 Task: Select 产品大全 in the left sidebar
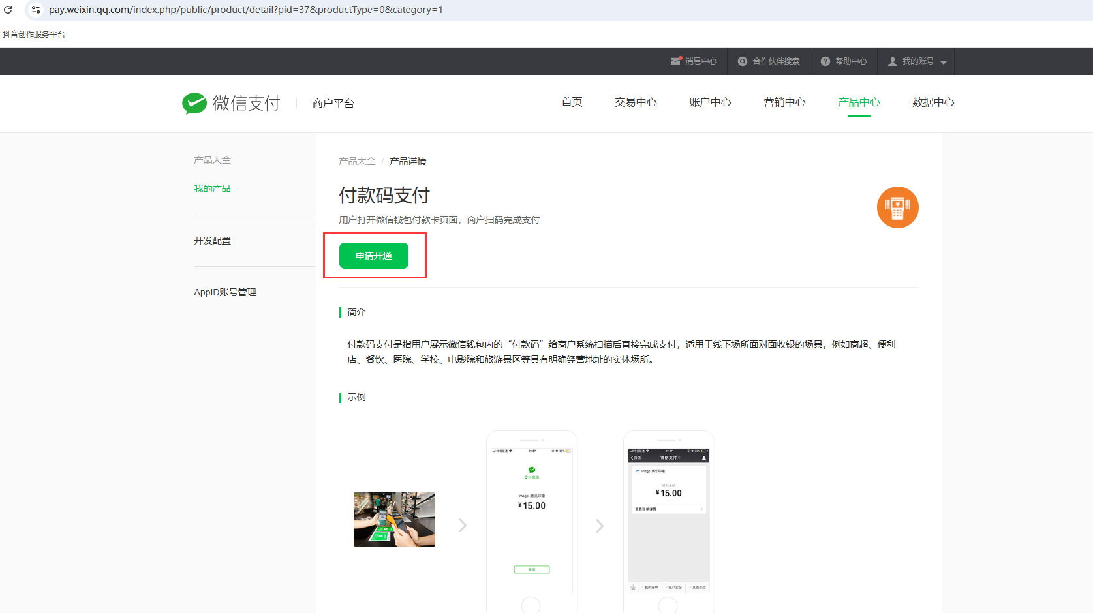pos(212,160)
